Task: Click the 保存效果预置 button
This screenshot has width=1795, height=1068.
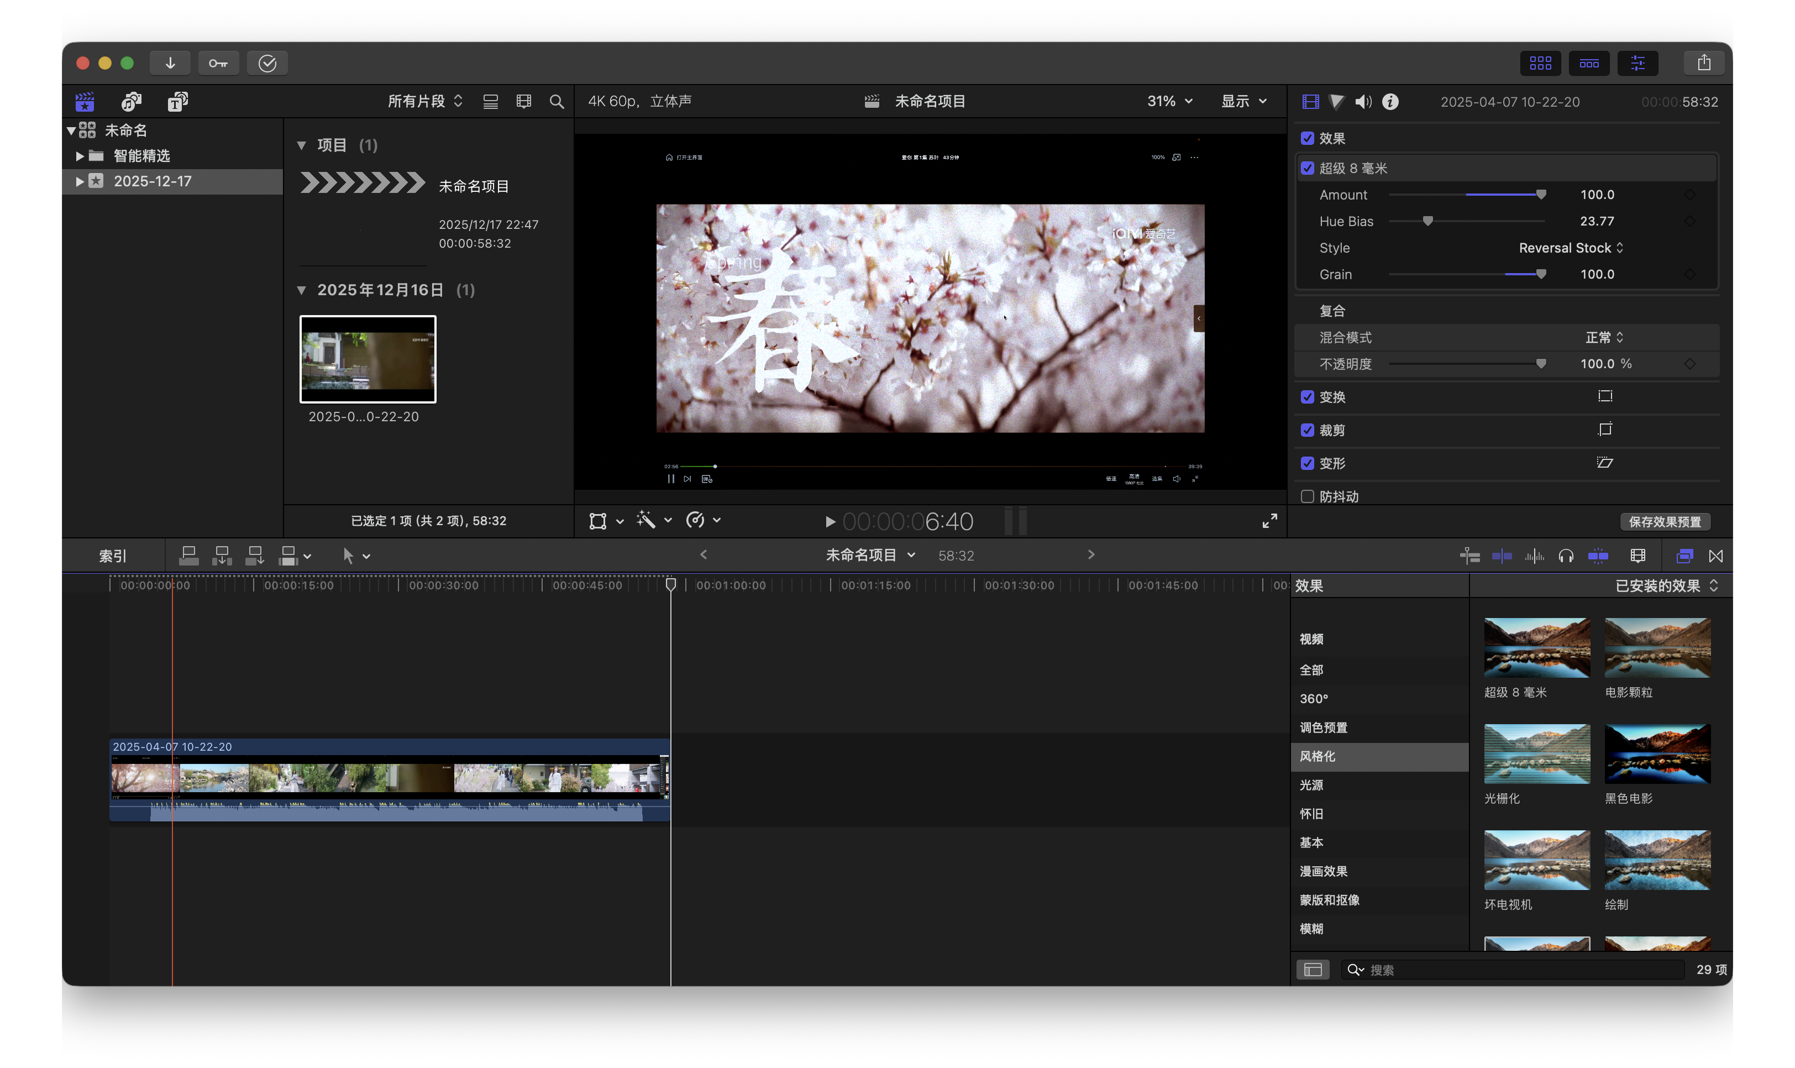Action: click(x=1665, y=521)
